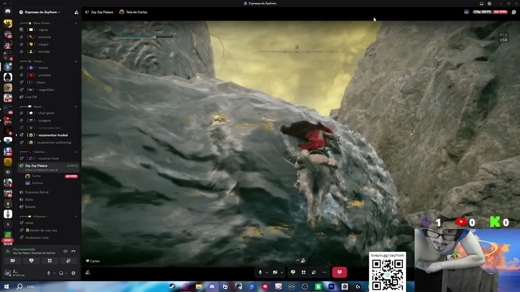Open the imagens channel
The height and width of the screenshot is (292, 520).
click(49, 120)
